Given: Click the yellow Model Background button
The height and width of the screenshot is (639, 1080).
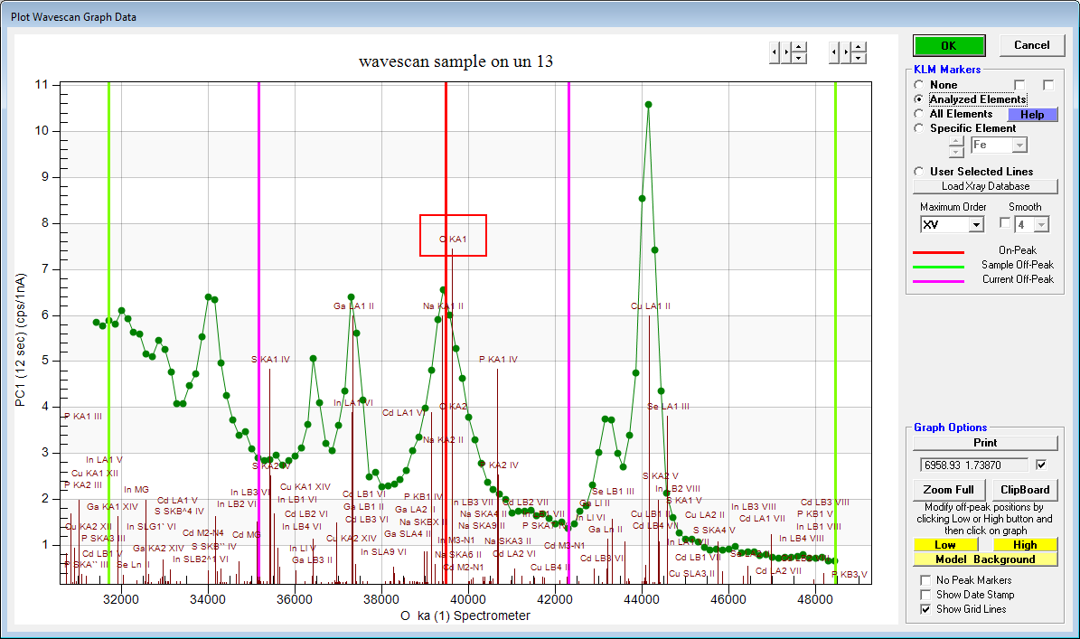Looking at the screenshot, I should pos(985,559).
